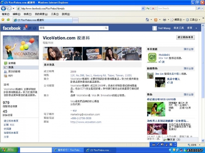Open the Favorites Center star icon

[x=3, y=20]
